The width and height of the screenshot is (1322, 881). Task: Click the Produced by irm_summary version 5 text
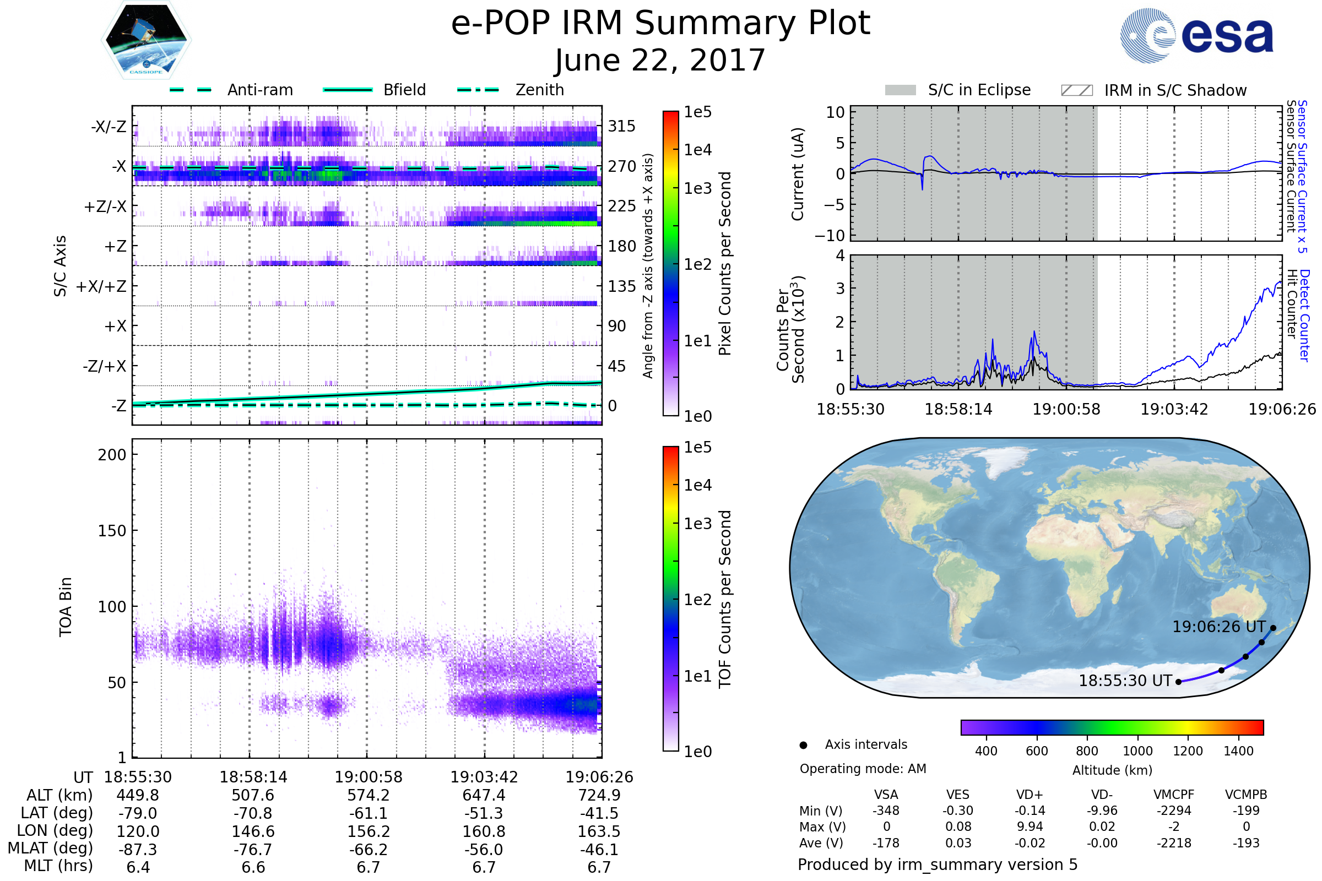937,864
